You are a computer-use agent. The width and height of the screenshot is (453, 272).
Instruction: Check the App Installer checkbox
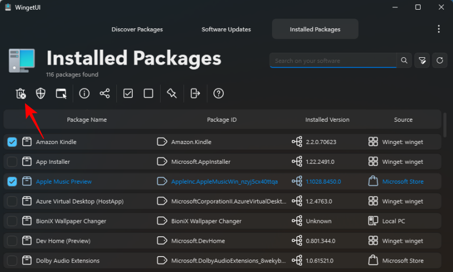tap(12, 162)
